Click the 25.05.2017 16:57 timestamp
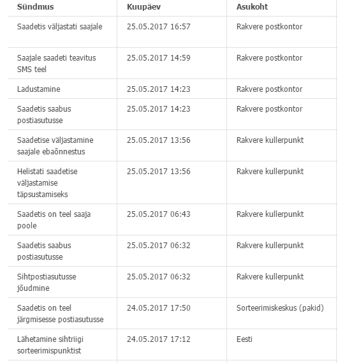Image resolution: width=338 pixels, height=363 pixels. coord(158,27)
